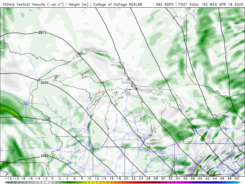
Task: Click the 3030 height contour label
Action: click(x=46, y=120)
